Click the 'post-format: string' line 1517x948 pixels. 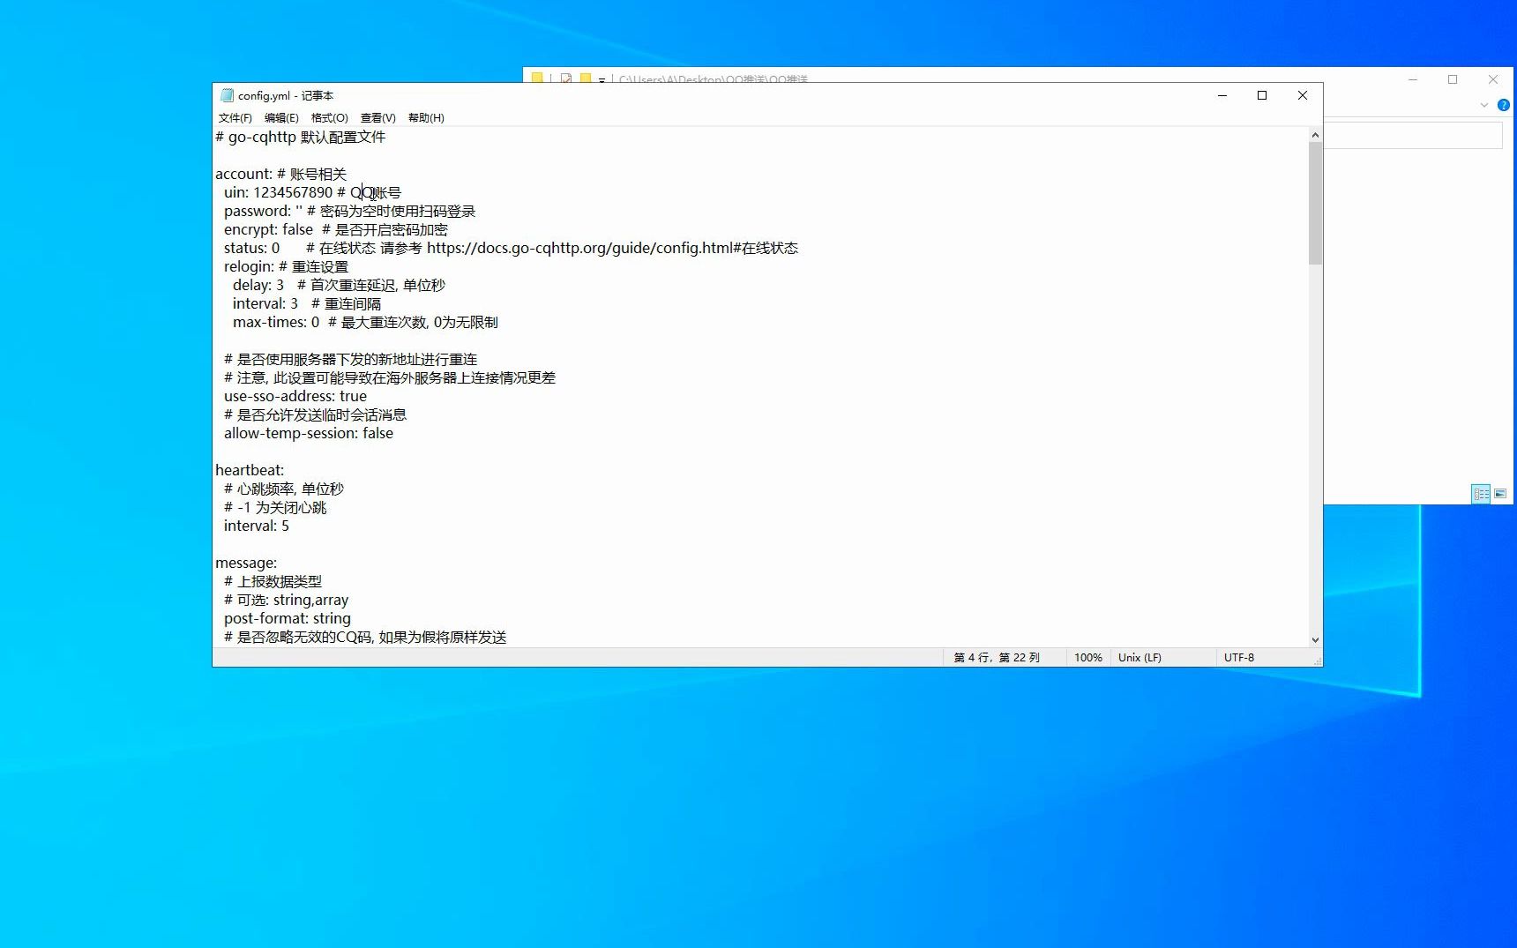pyautogui.click(x=288, y=618)
